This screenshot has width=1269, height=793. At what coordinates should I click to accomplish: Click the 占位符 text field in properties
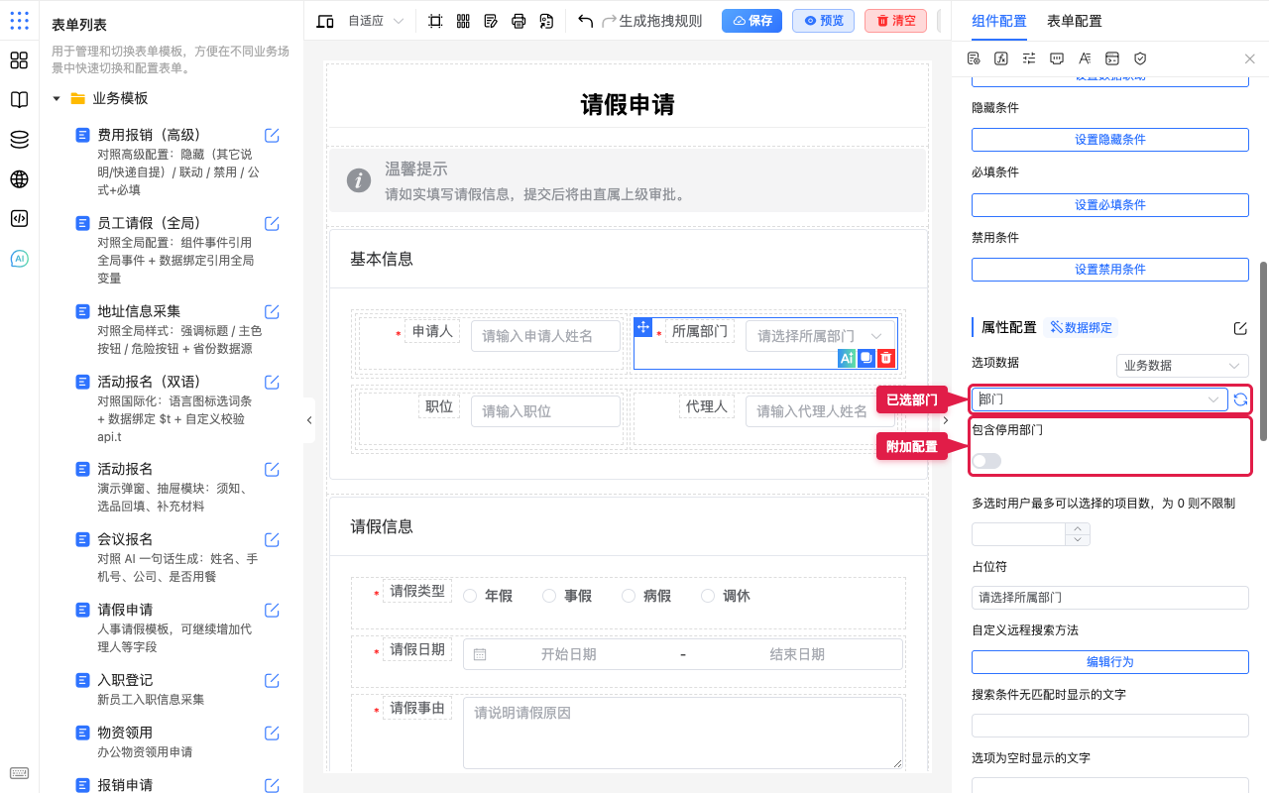point(1109,598)
